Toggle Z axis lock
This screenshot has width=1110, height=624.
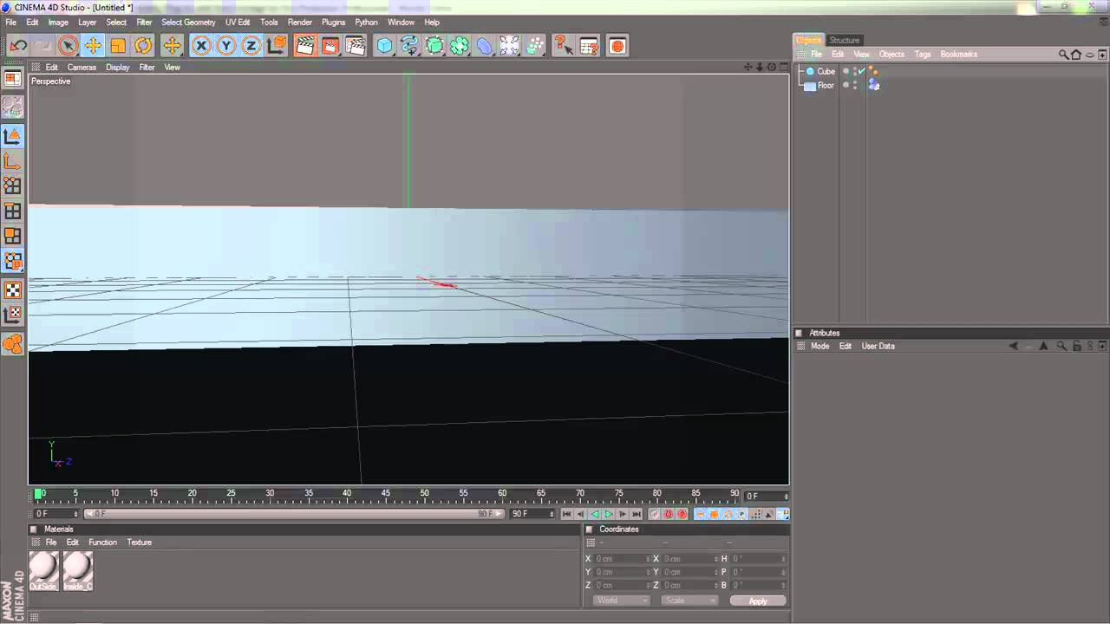pyautogui.click(x=251, y=46)
